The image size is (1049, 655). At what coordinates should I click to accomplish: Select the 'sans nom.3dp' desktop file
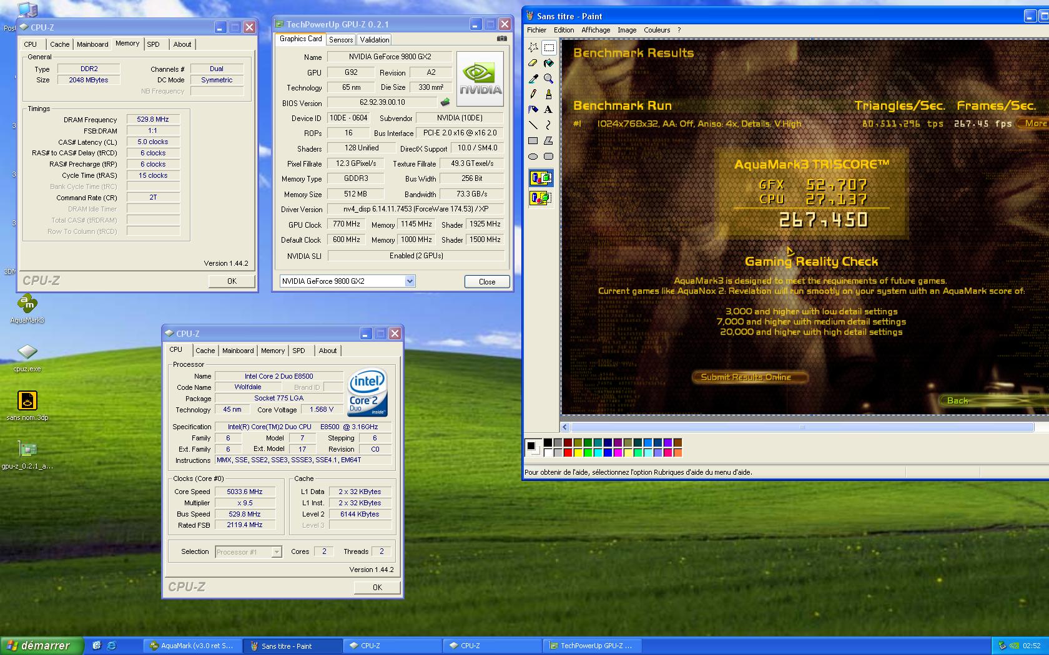point(27,405)
